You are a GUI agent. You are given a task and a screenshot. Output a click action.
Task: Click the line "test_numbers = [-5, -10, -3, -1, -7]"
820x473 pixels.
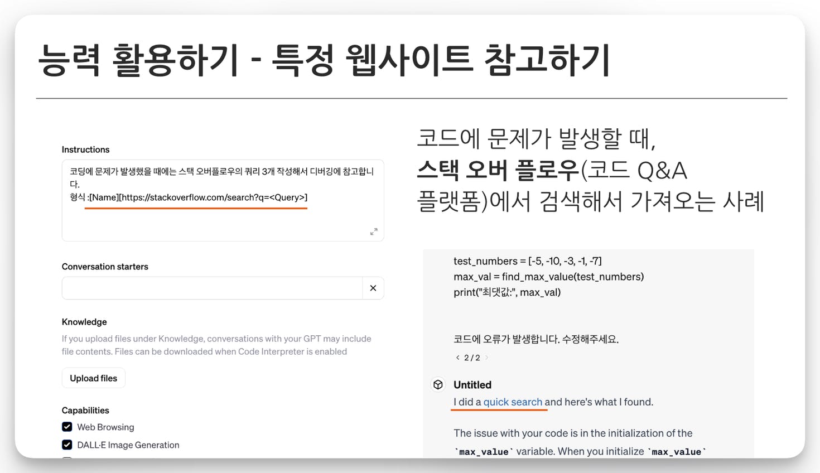point(528,261)
